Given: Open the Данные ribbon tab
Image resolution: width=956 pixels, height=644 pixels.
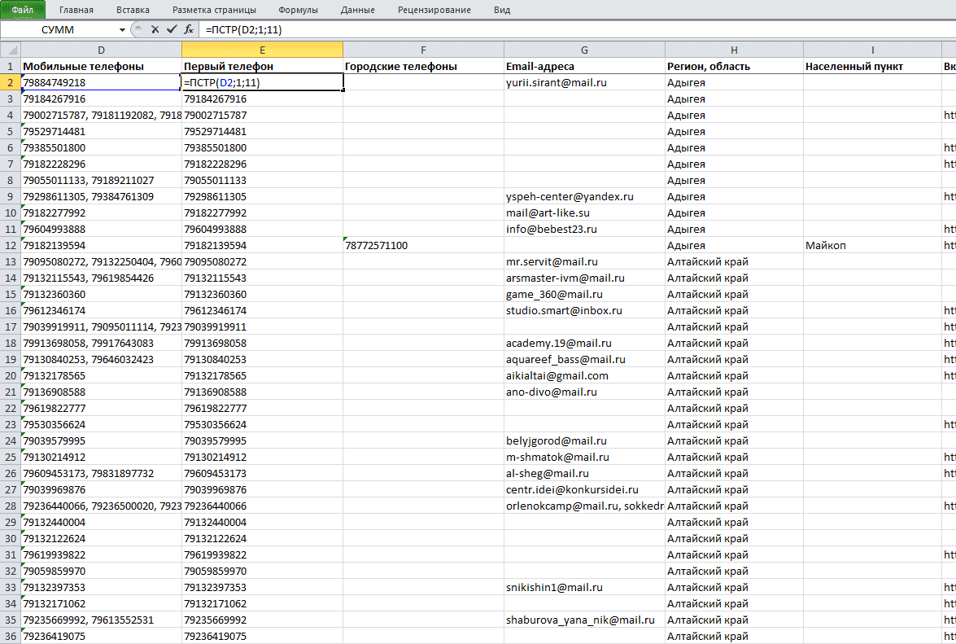Looking at the screenshot, I should (x=358, y=10).
